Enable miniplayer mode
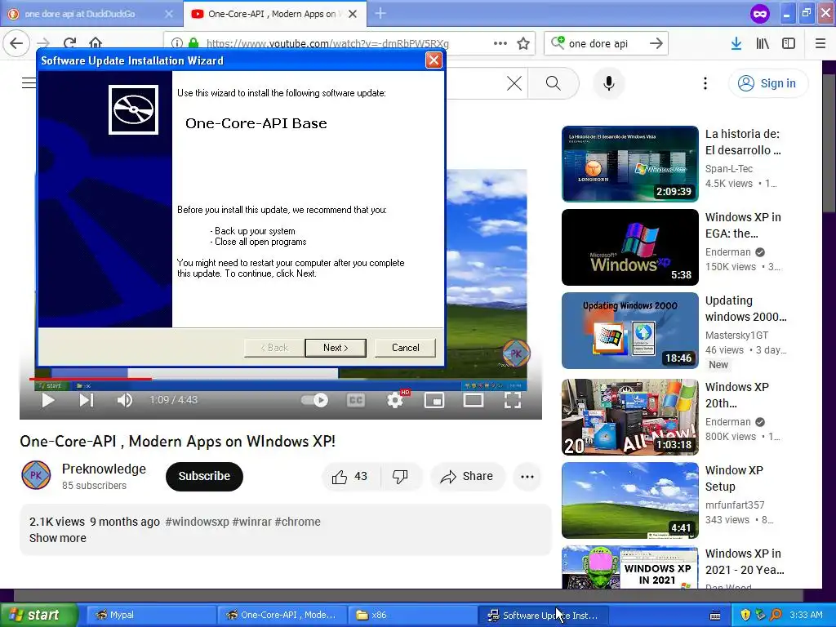The width and height of the screenshot is (836, 627). tap(434, 400)
